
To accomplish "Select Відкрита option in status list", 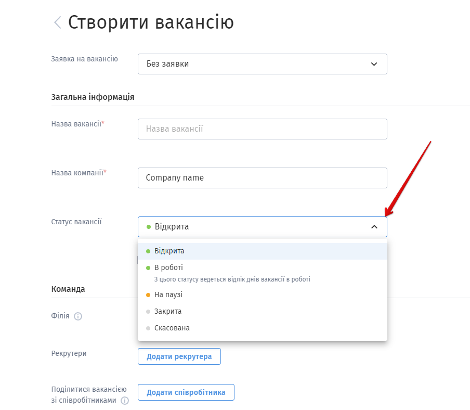I will point(262,251).
